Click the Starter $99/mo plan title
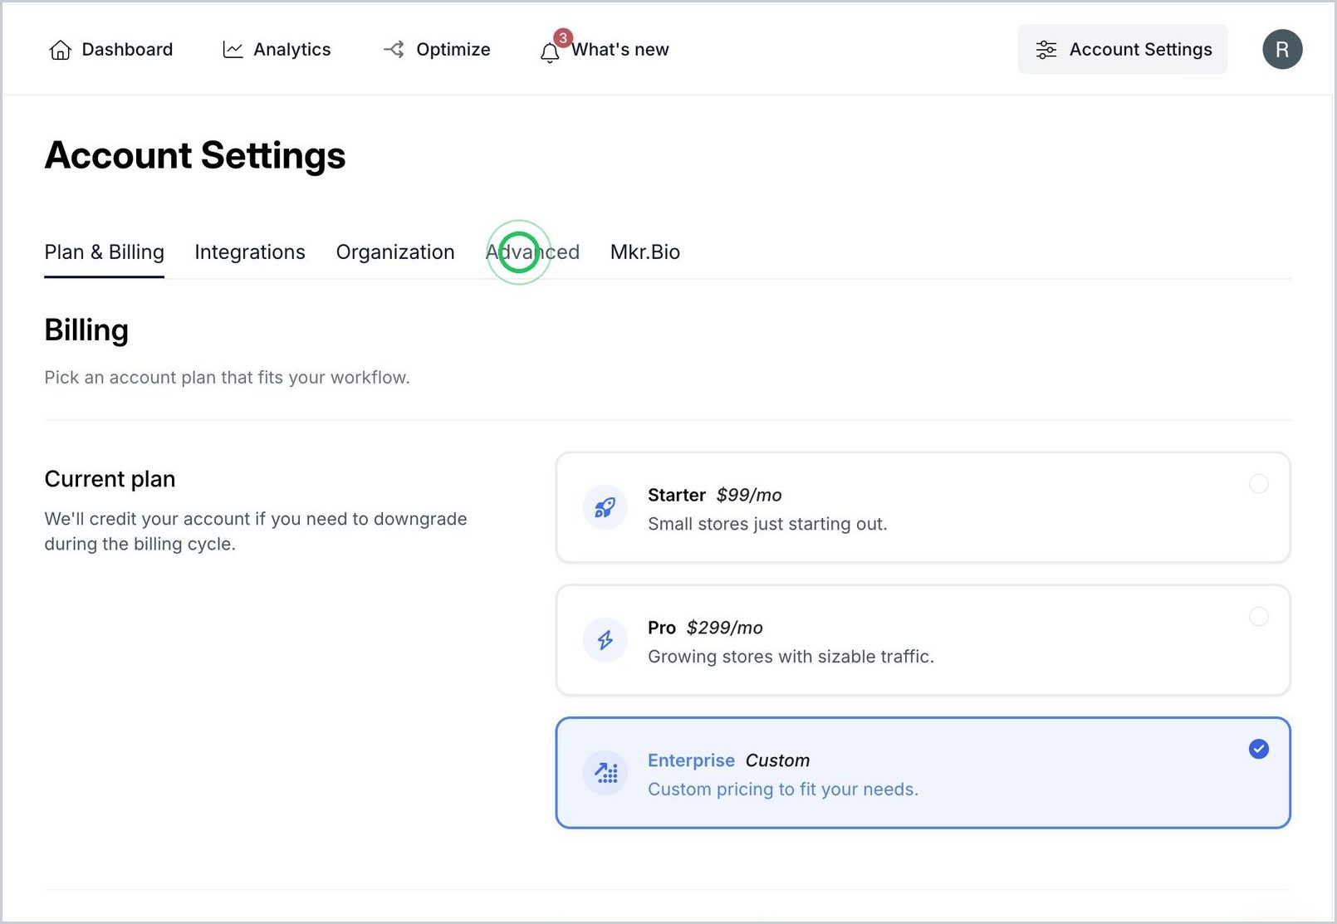Viewport: 1337px width, 924px height. (714, 495)
